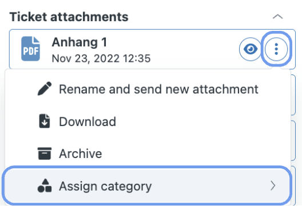Preview Anhang 1 with the eye icon
This screenshot has width=302, height=213.
(x=250, y=49)
